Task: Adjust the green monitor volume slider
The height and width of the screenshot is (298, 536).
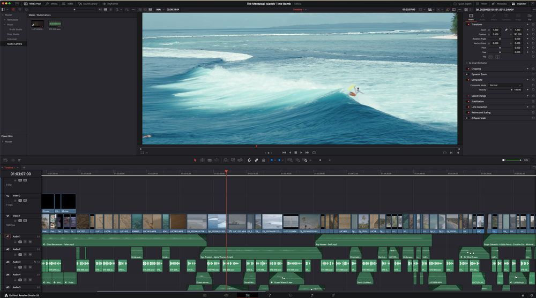Action: (x=513, y=160)
